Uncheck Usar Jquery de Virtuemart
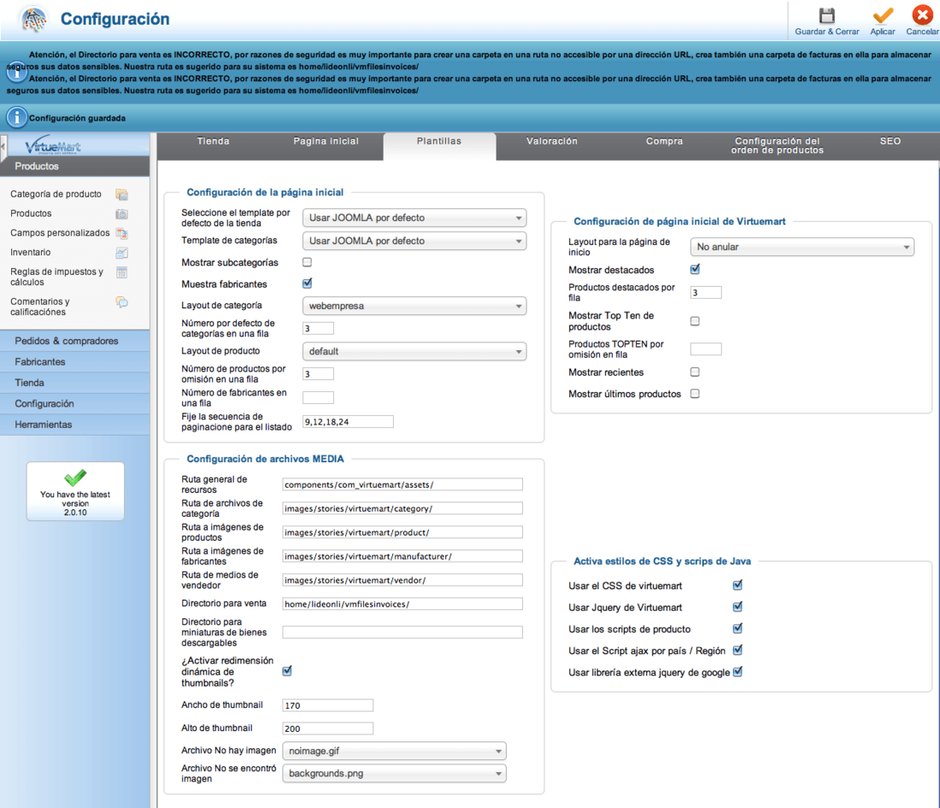940x808 pixels. pos(737,606)
